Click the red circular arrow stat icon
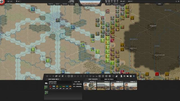180x101 pixels. (x=51, y=87)
